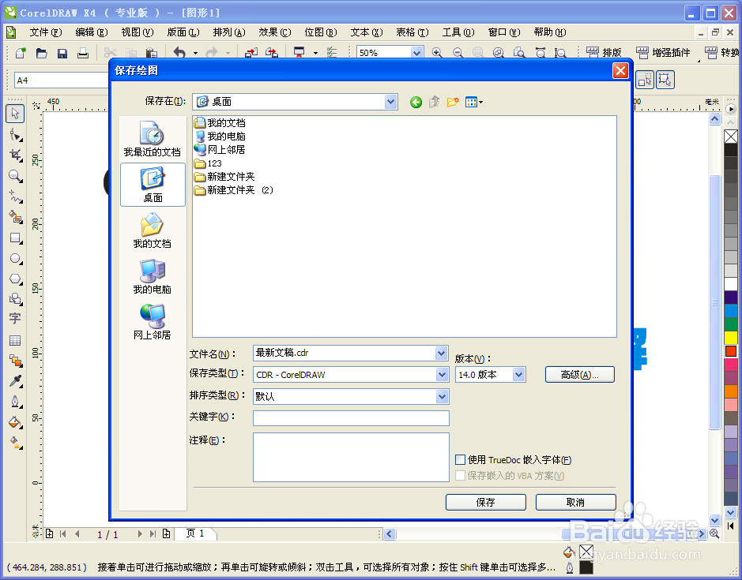Select the Table tool
The width and height of the screenshot is (742, 580).
15,340
